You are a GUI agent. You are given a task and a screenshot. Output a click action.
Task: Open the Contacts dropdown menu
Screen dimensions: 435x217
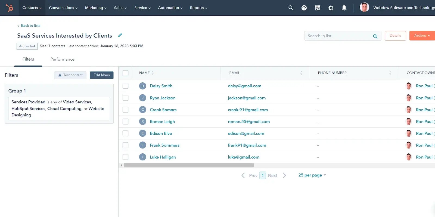pyautogui.click(x=32, y=8)
